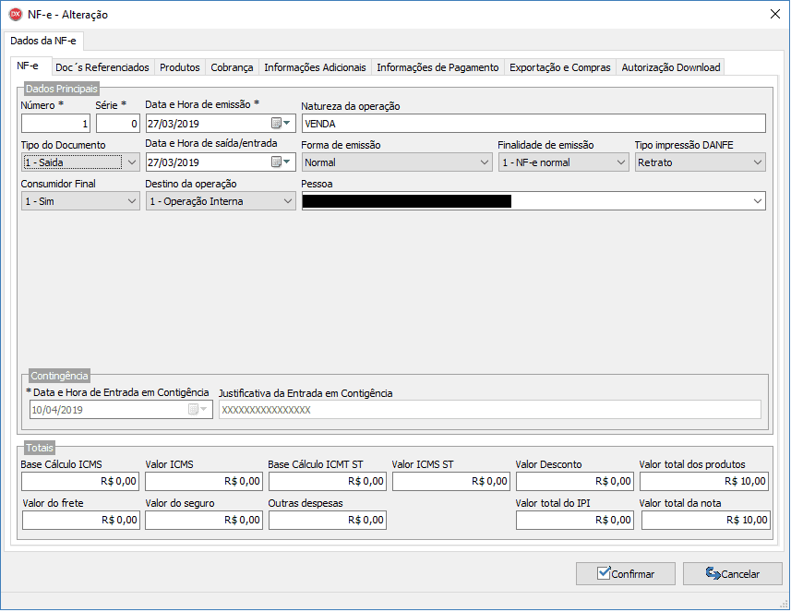The width and height of the screenshot is (791, 612).
Task: Select the Valor total do IPI field
Action: coord(575,521)
